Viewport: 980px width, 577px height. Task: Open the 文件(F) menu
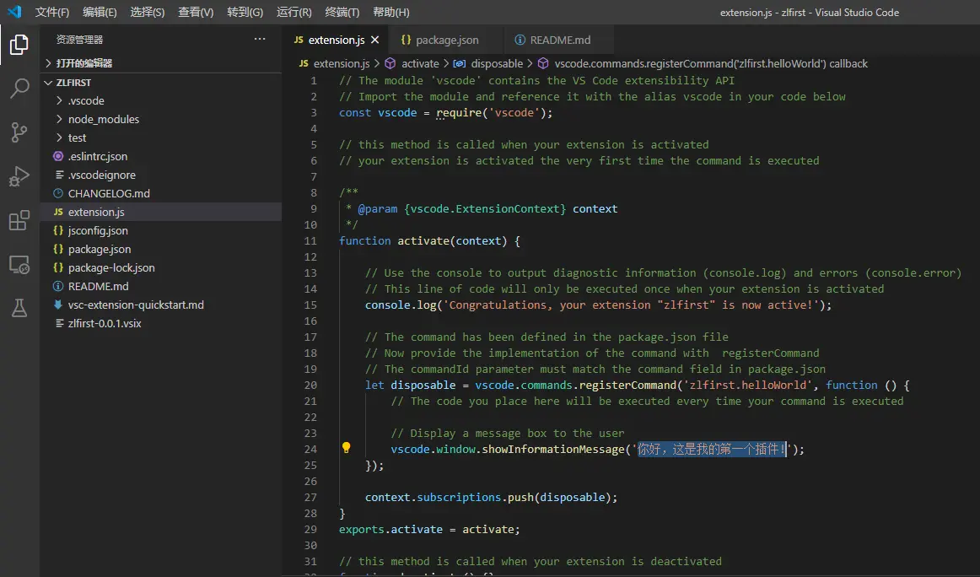coord(52,13)
